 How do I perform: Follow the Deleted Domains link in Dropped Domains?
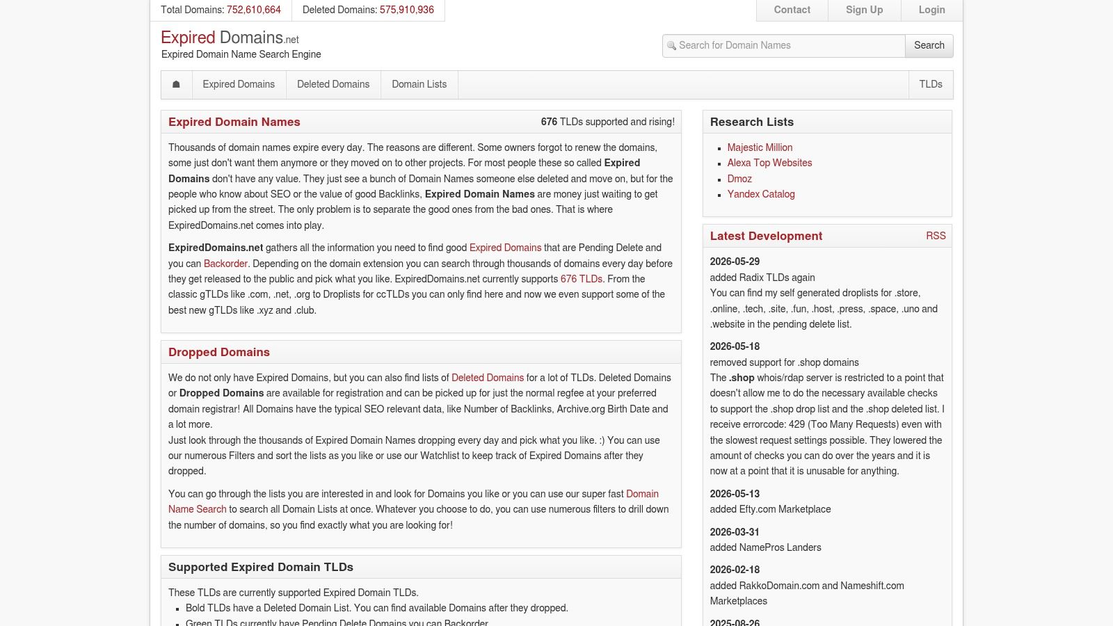(x=488, y=378)
